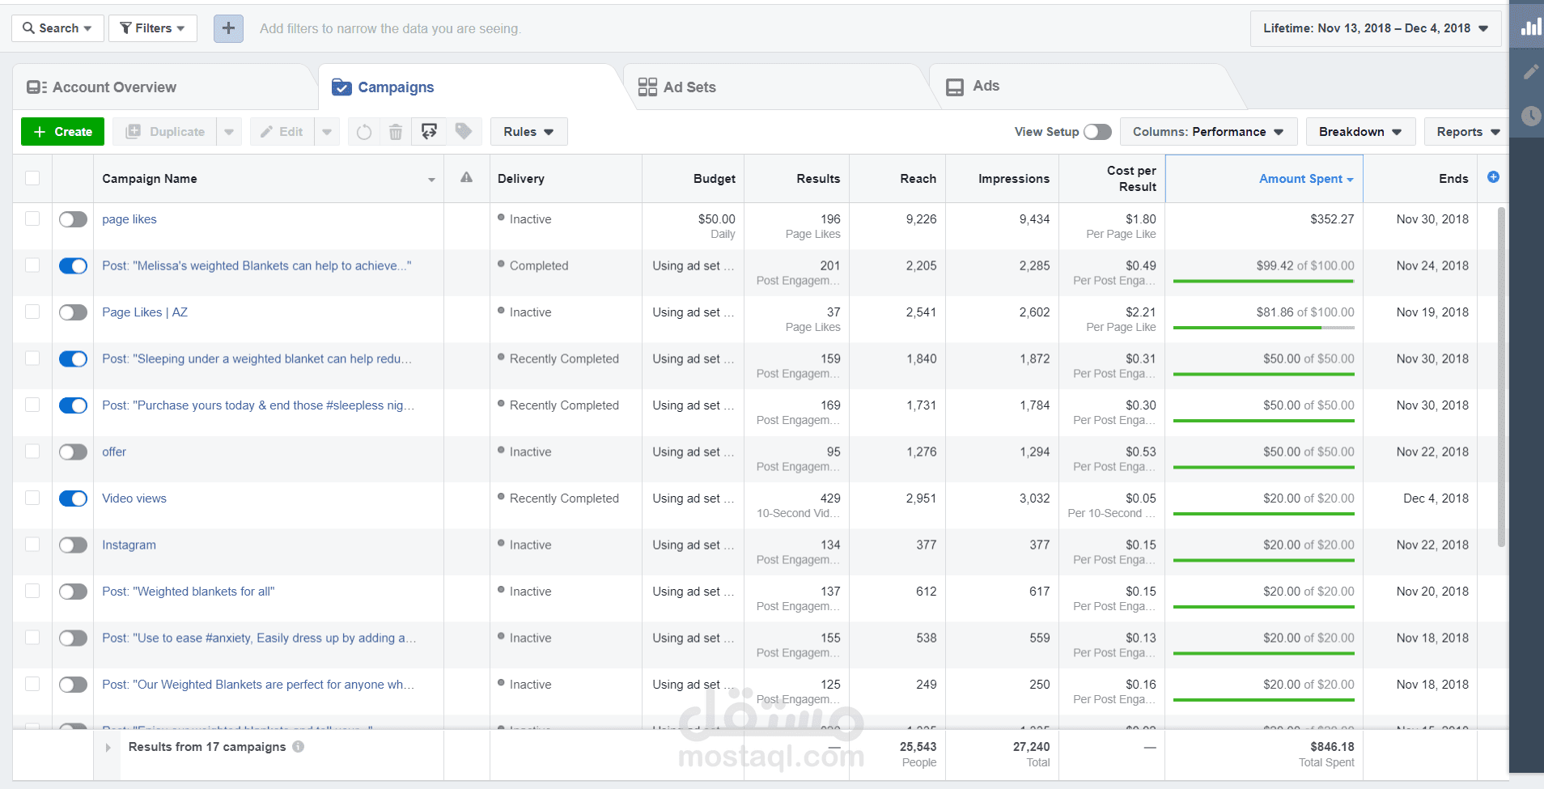Click the export/feedback icon in toolbar
The width and height of the screenshot is (1544, 789).
429,131
